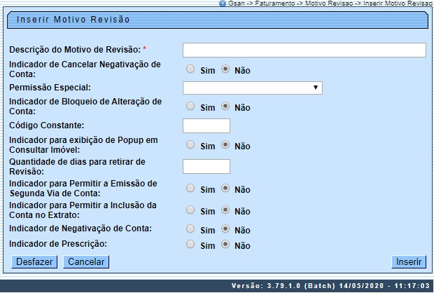The image size is (434, 293).
Task: Mark Sim for Indicador de Negativação de Conta
Action: click(x=190, y=229)
